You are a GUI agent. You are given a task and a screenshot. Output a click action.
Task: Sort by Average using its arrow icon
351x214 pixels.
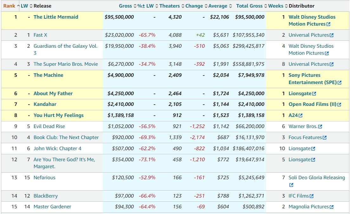230,6
